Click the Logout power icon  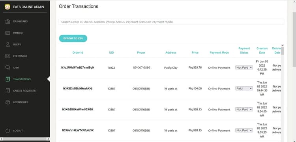pyautogui.click(x=8, y=131)
